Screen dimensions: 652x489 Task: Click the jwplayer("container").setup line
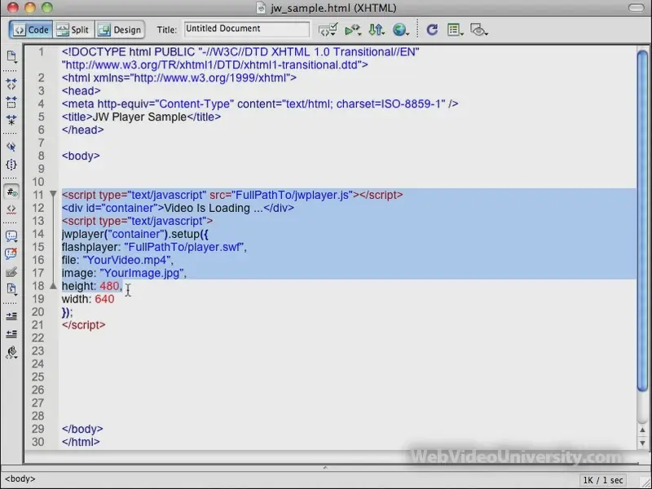coord(135,234)
